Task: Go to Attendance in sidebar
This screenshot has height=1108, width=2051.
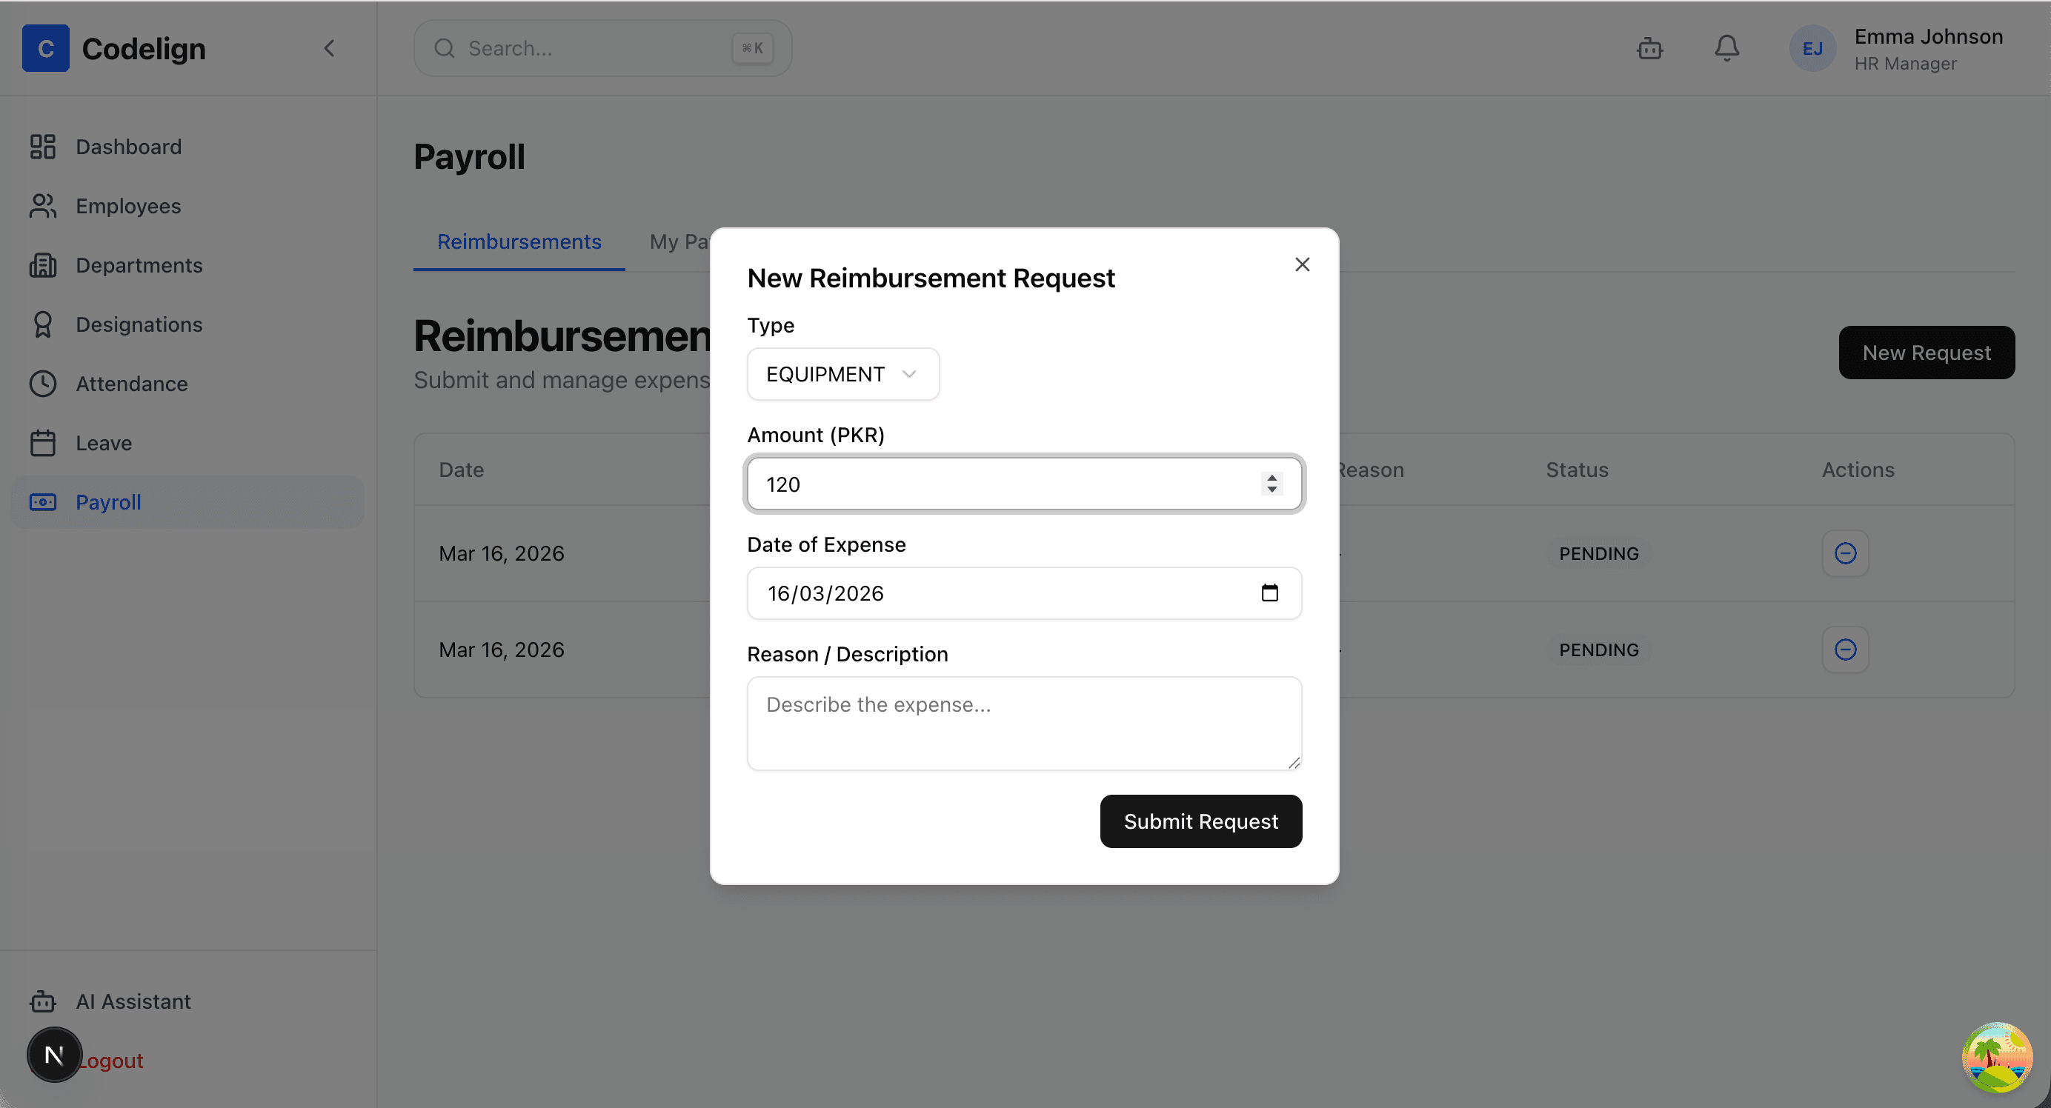Action: (x=131, y=384)
